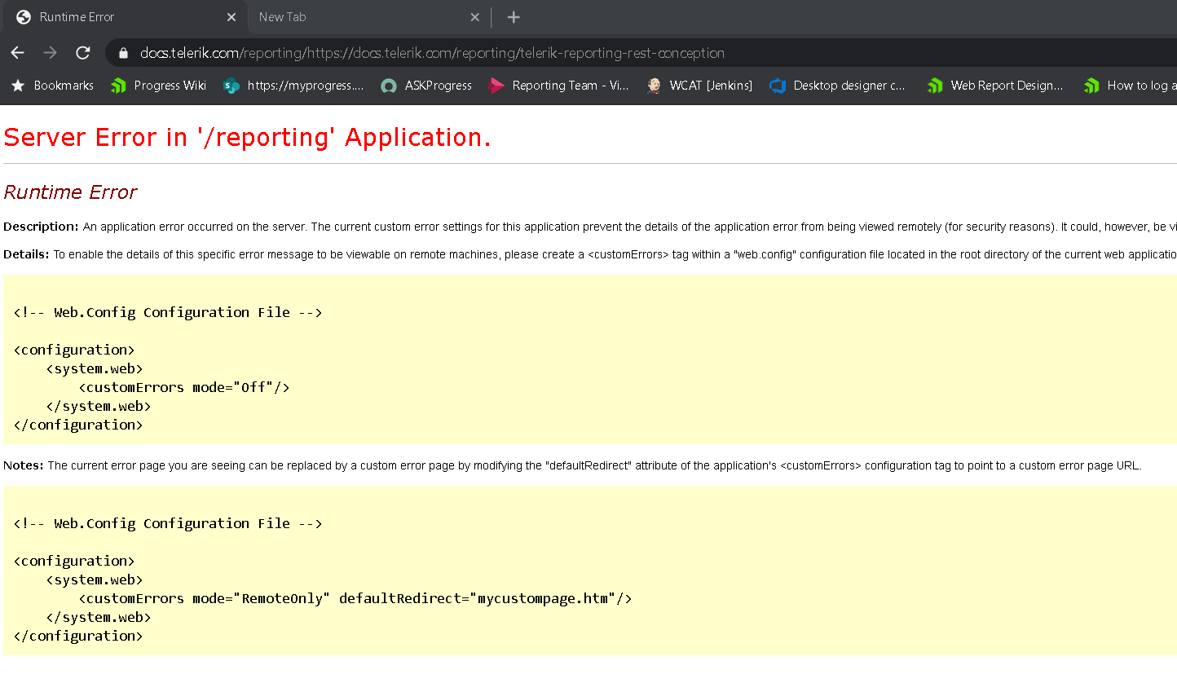Open the Reporting Team bookmark

pos(559,86)
